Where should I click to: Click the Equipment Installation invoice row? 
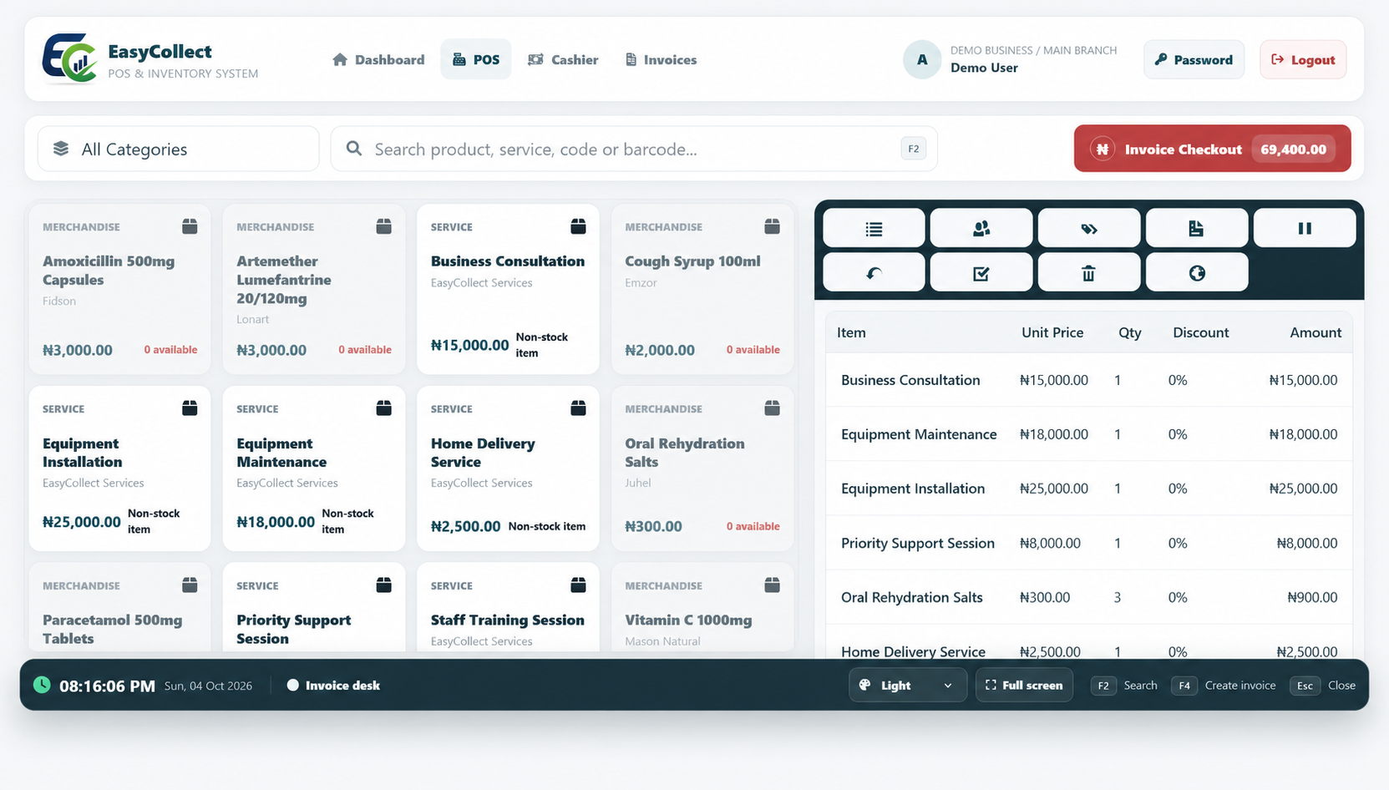1089,489
